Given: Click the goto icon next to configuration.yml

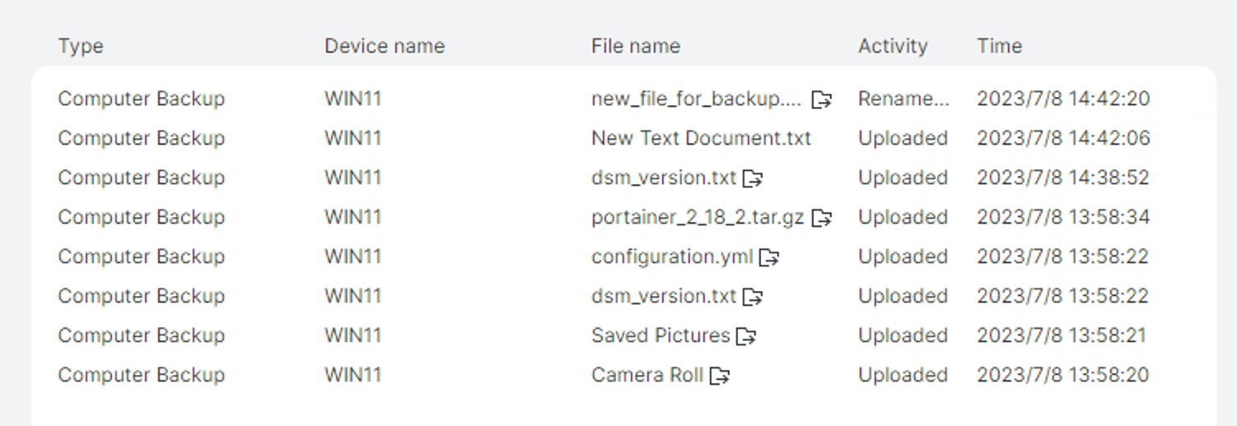Looking at the screenshot, I should (768, 257).
